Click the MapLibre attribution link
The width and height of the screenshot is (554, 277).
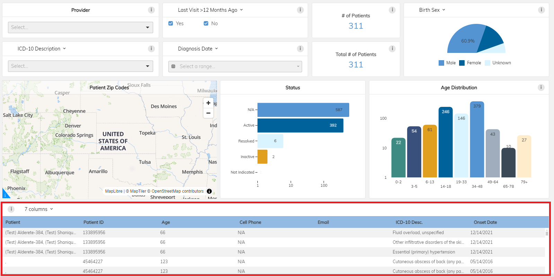tap(114, 191)
